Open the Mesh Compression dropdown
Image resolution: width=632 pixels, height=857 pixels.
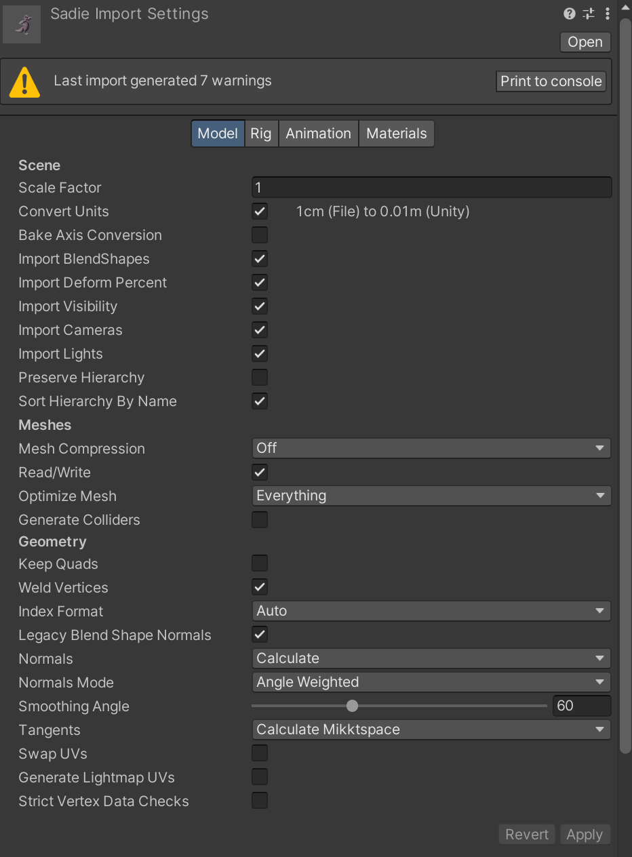(x=431, y=448)
